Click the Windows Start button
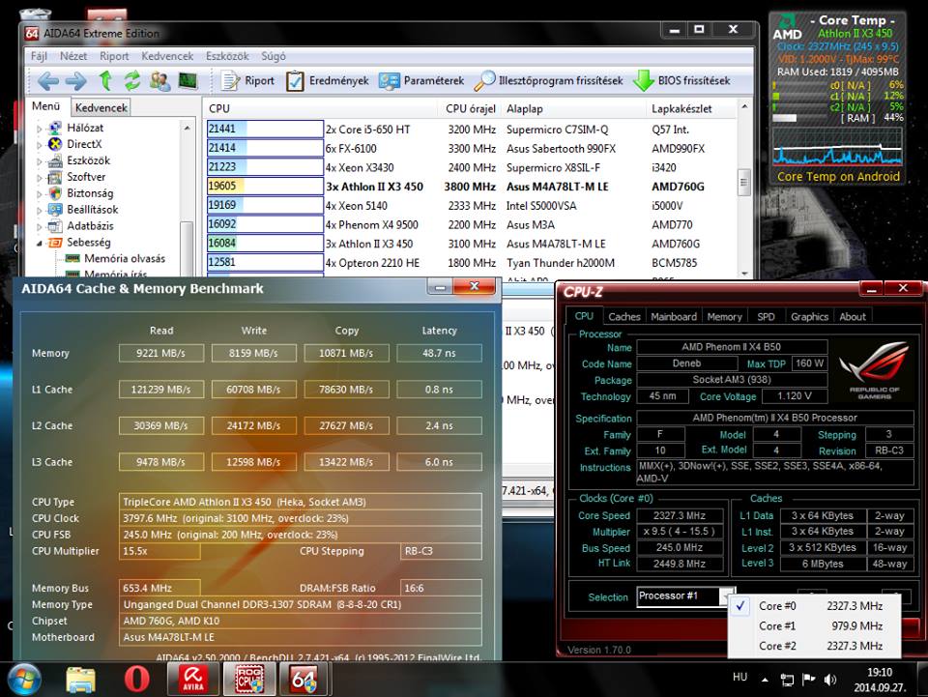Image resolution: width=928 pixels, height=697 pixels. coord(23,679)
